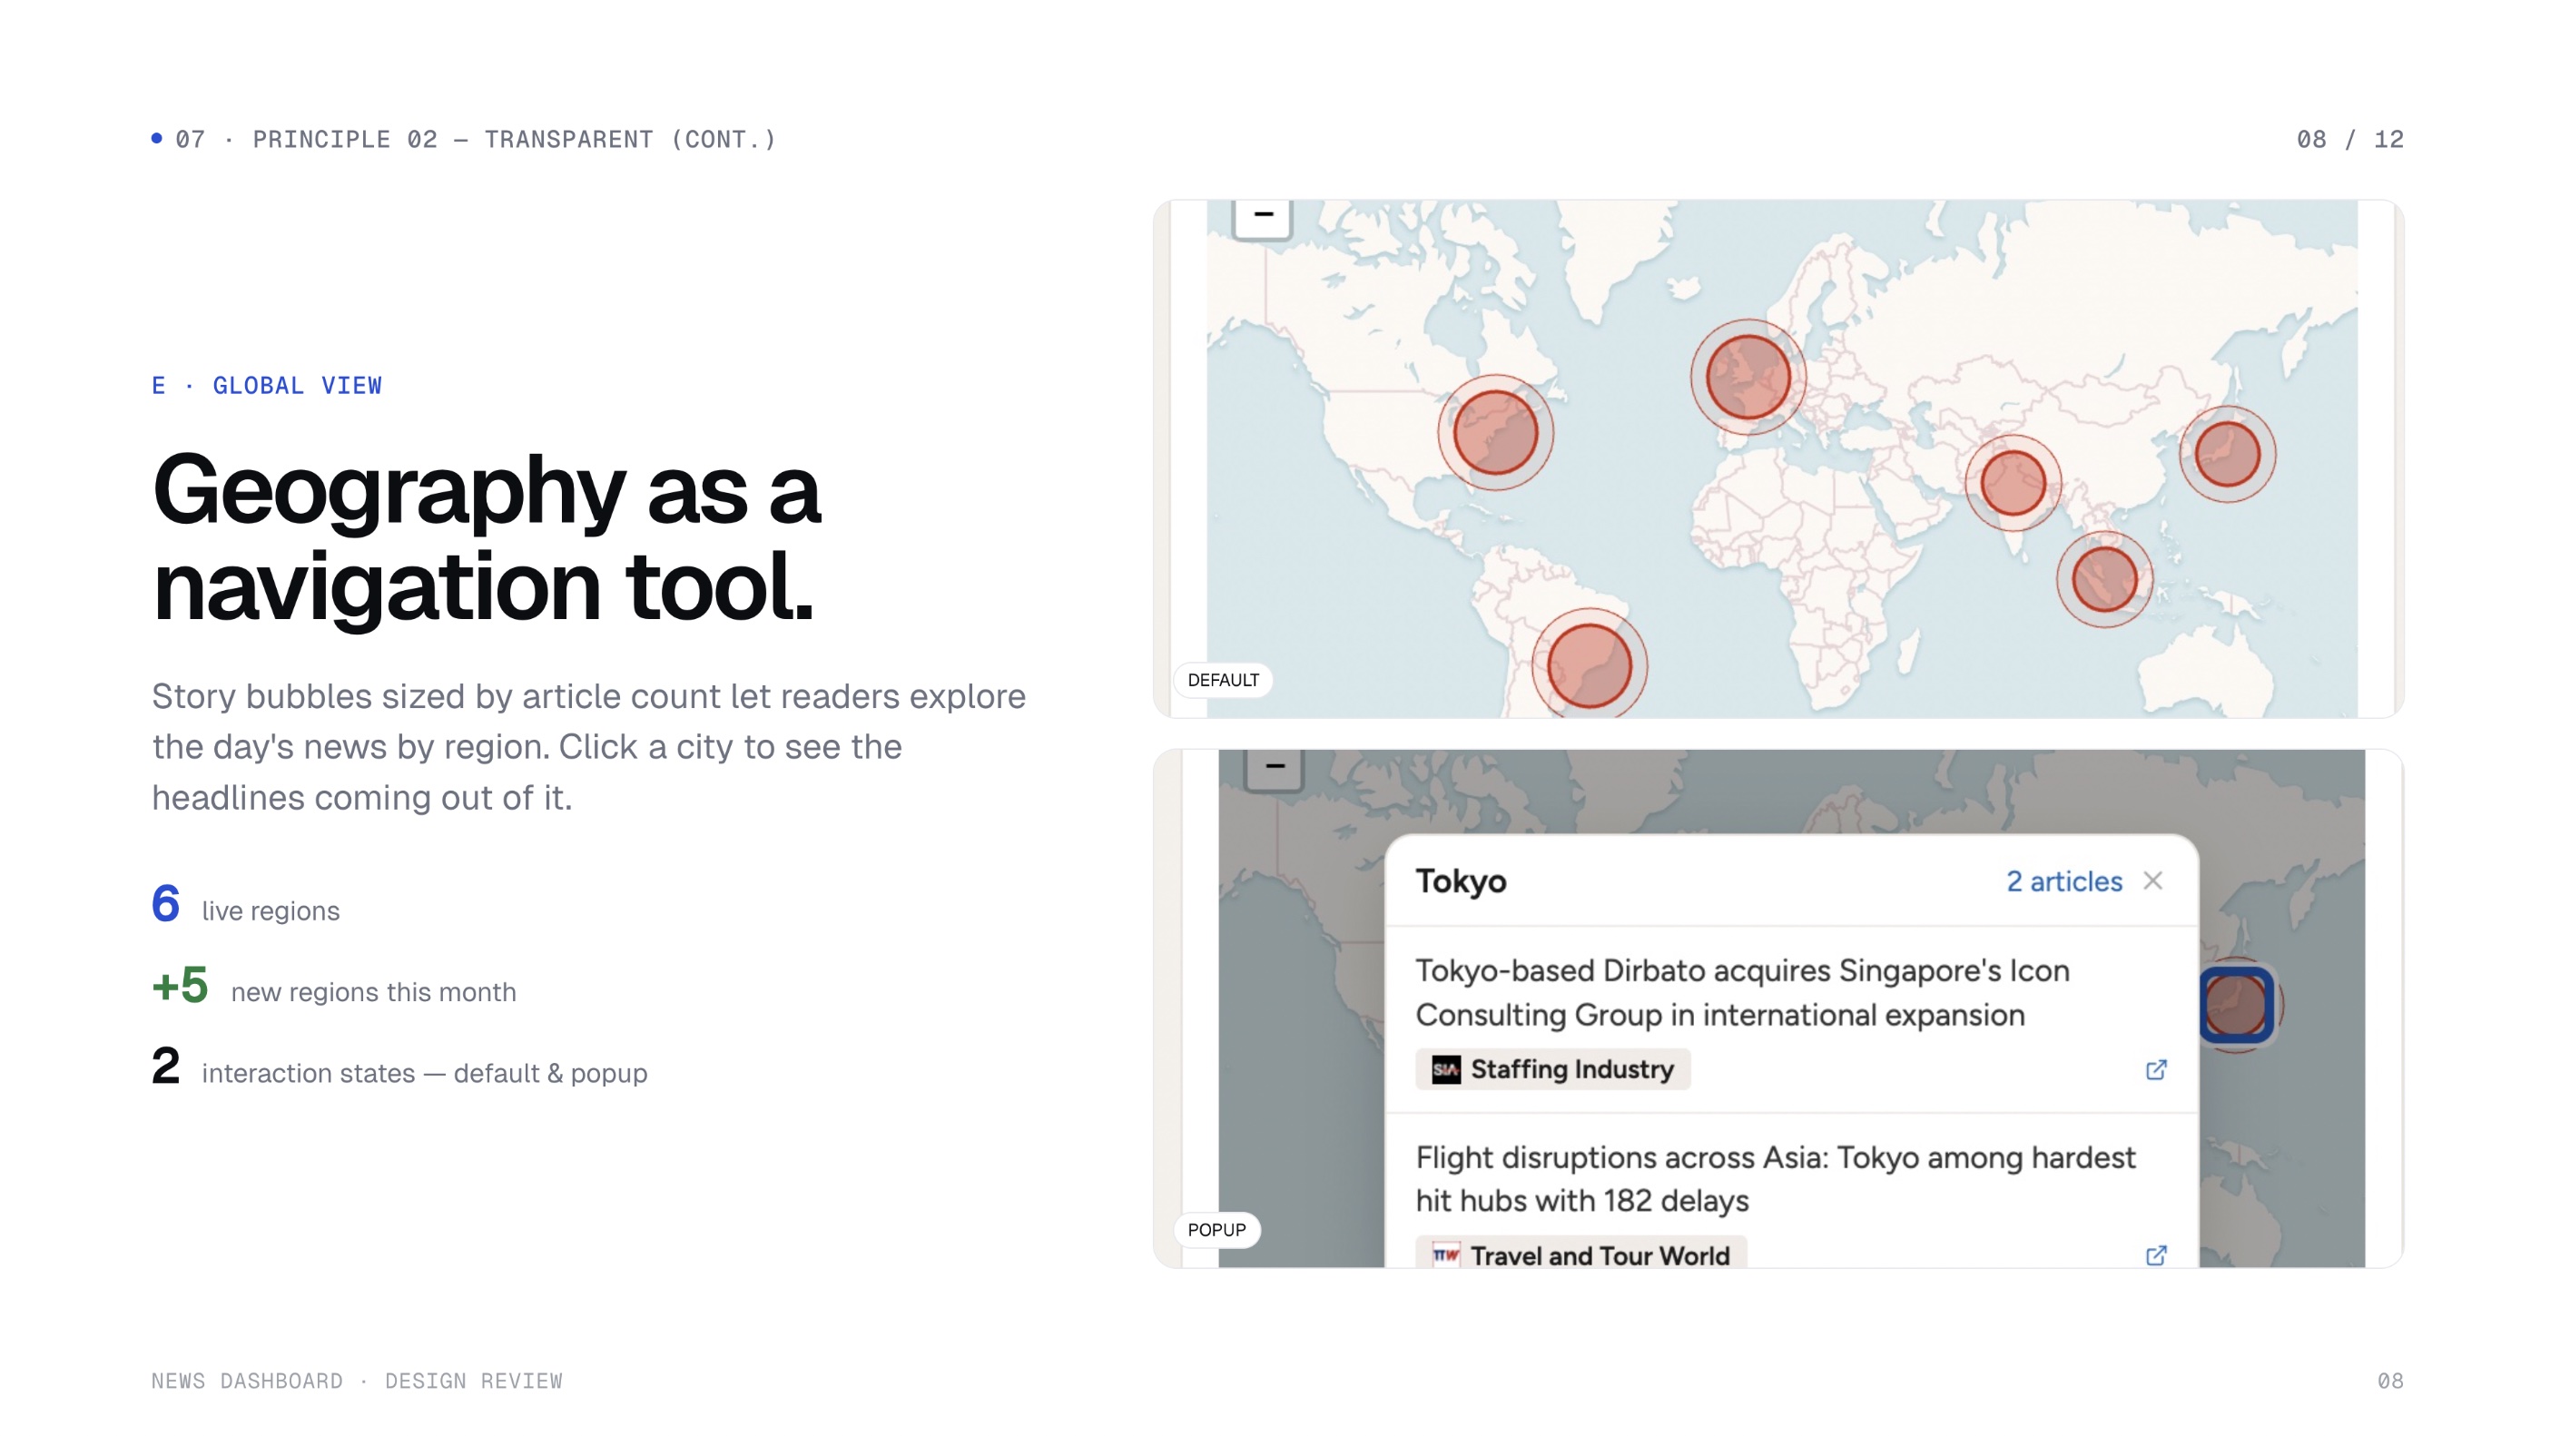Zoom out the default map with minus button
Screen dimensions: 2560x1436
pyautogui.click(x=1262, y=218)
